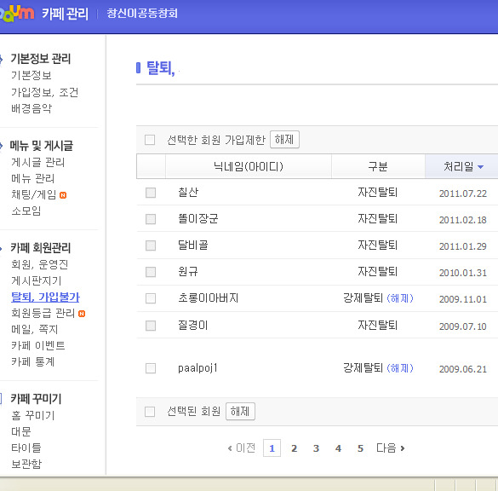Check the 선택한 회원 가입제한 select-all checkbox
This screenshot has height=491, width=498.
pyautogui.click(x=150, y=140)
